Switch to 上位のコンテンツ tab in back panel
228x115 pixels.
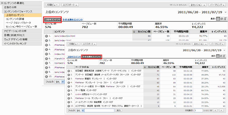click(53, 20)
